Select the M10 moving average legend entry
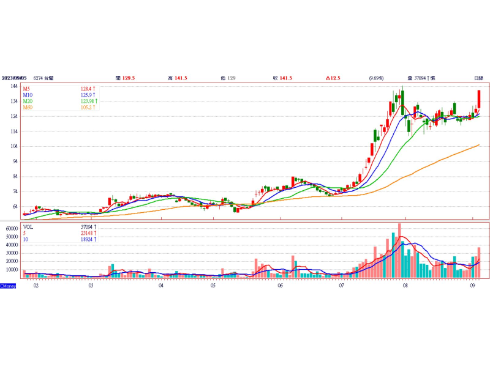The image size is (490, 367). [28, 95]
